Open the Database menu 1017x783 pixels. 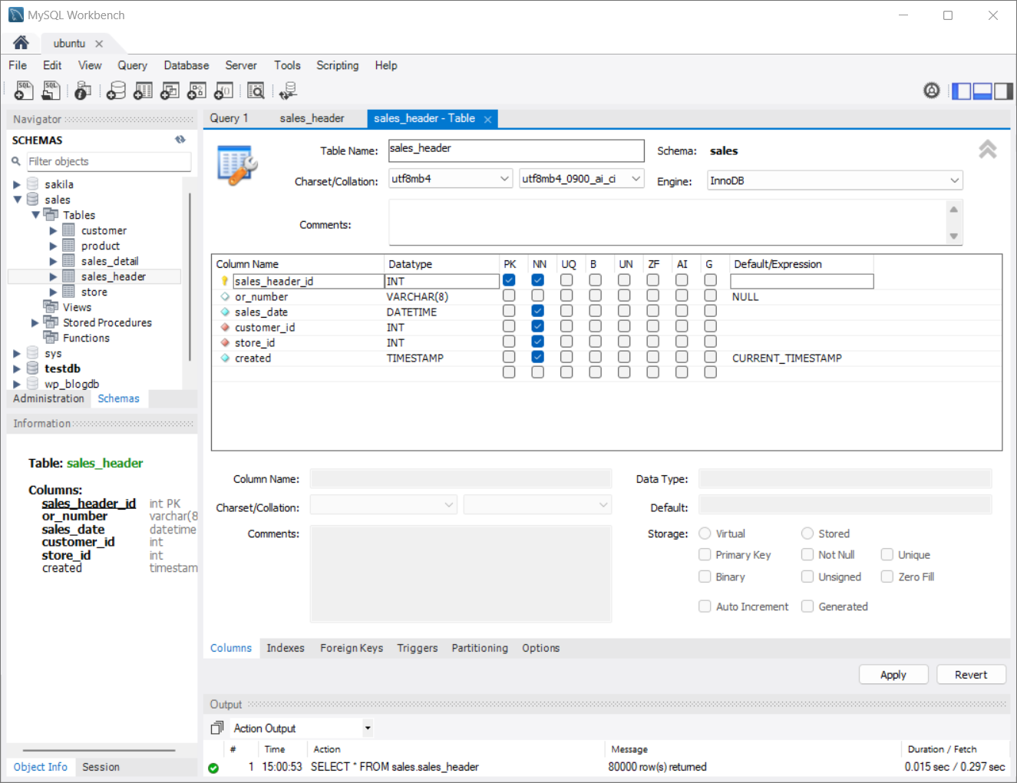(x=187, y=65)
